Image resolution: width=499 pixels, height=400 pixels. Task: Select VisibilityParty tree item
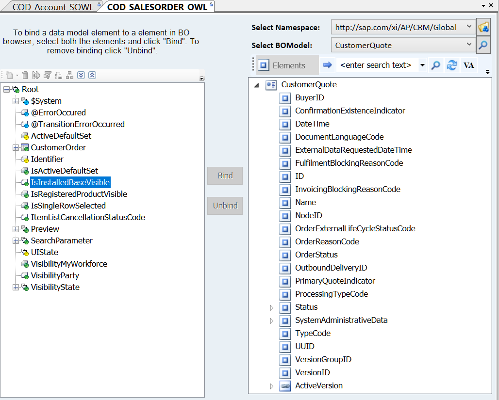tap(55, 275)
